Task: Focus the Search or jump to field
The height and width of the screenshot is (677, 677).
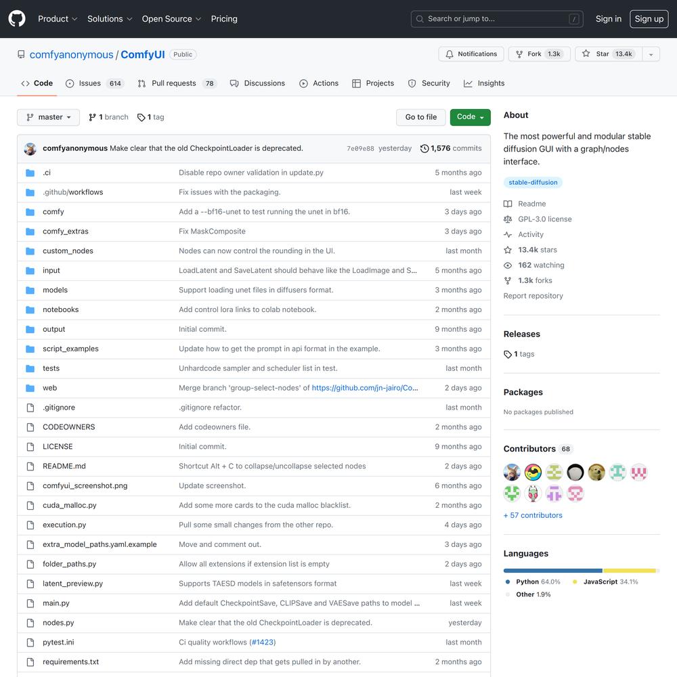Action: click(x=497, y=19)
